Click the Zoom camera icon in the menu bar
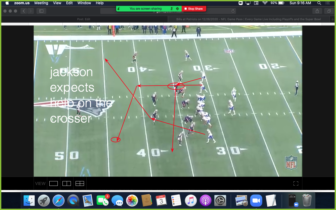 click(x=240, y=3)
